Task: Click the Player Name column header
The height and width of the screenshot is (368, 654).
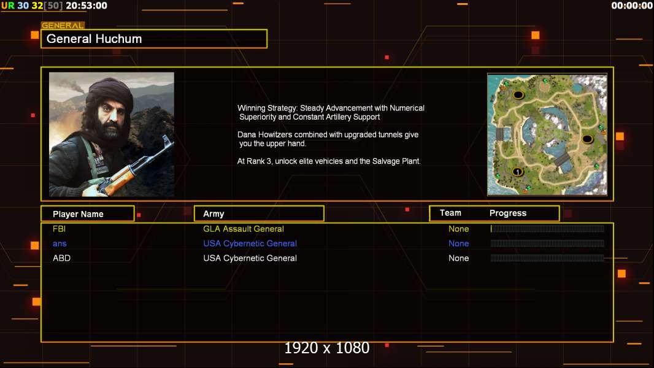Action: point(88,214)
